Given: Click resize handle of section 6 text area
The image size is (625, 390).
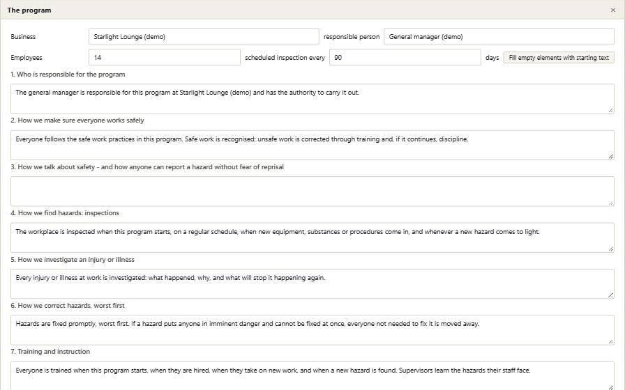Looking at the screenshot, I should click(x=610, y=341).
